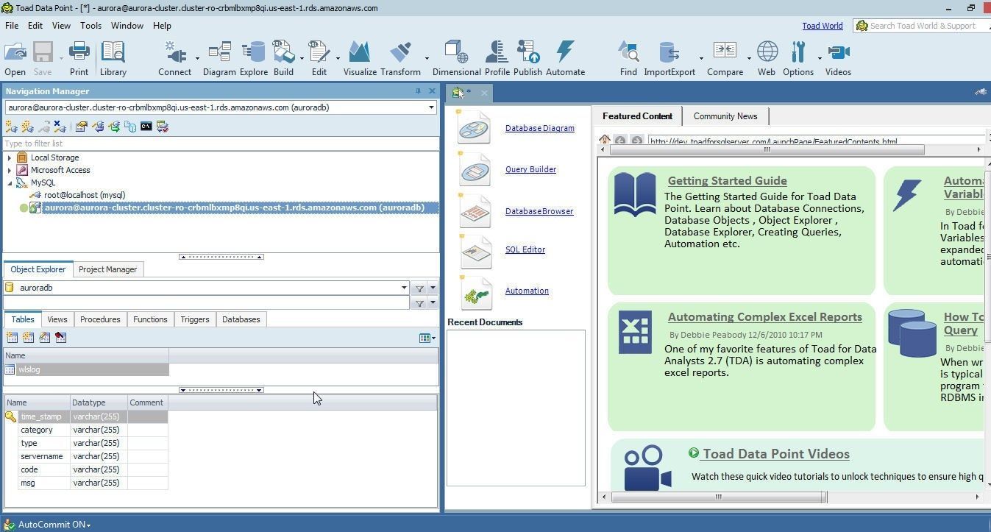The width and height of the screenshot is (991, 532).
Task: Open the dropdown arrow next to Edit
Action: [x=337, y=57]
